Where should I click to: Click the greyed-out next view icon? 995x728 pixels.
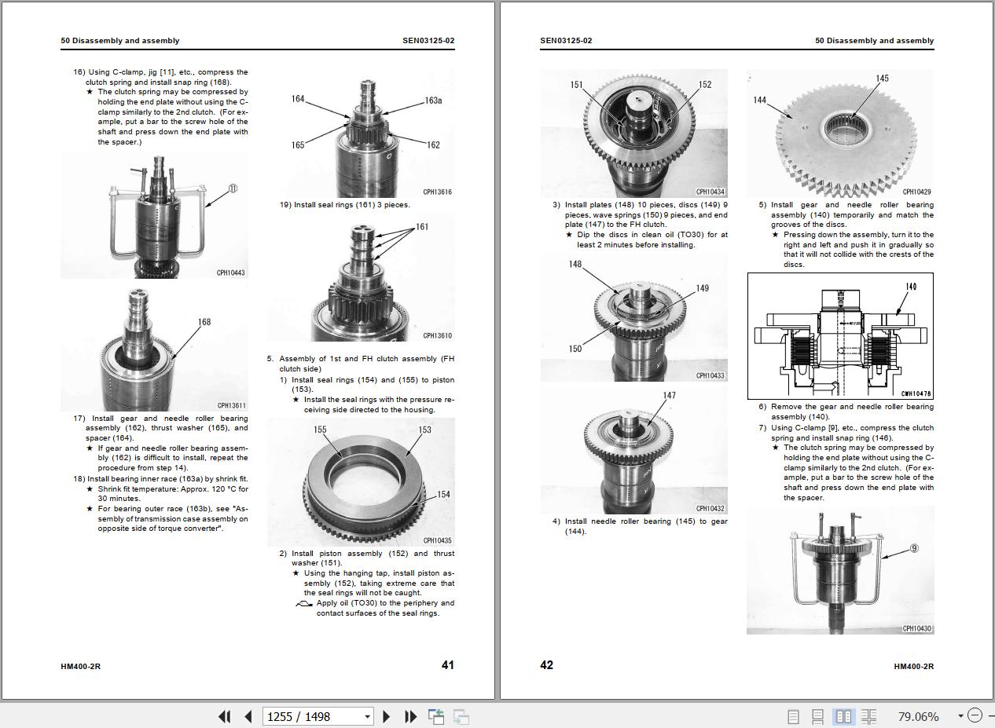pos(461,716)
